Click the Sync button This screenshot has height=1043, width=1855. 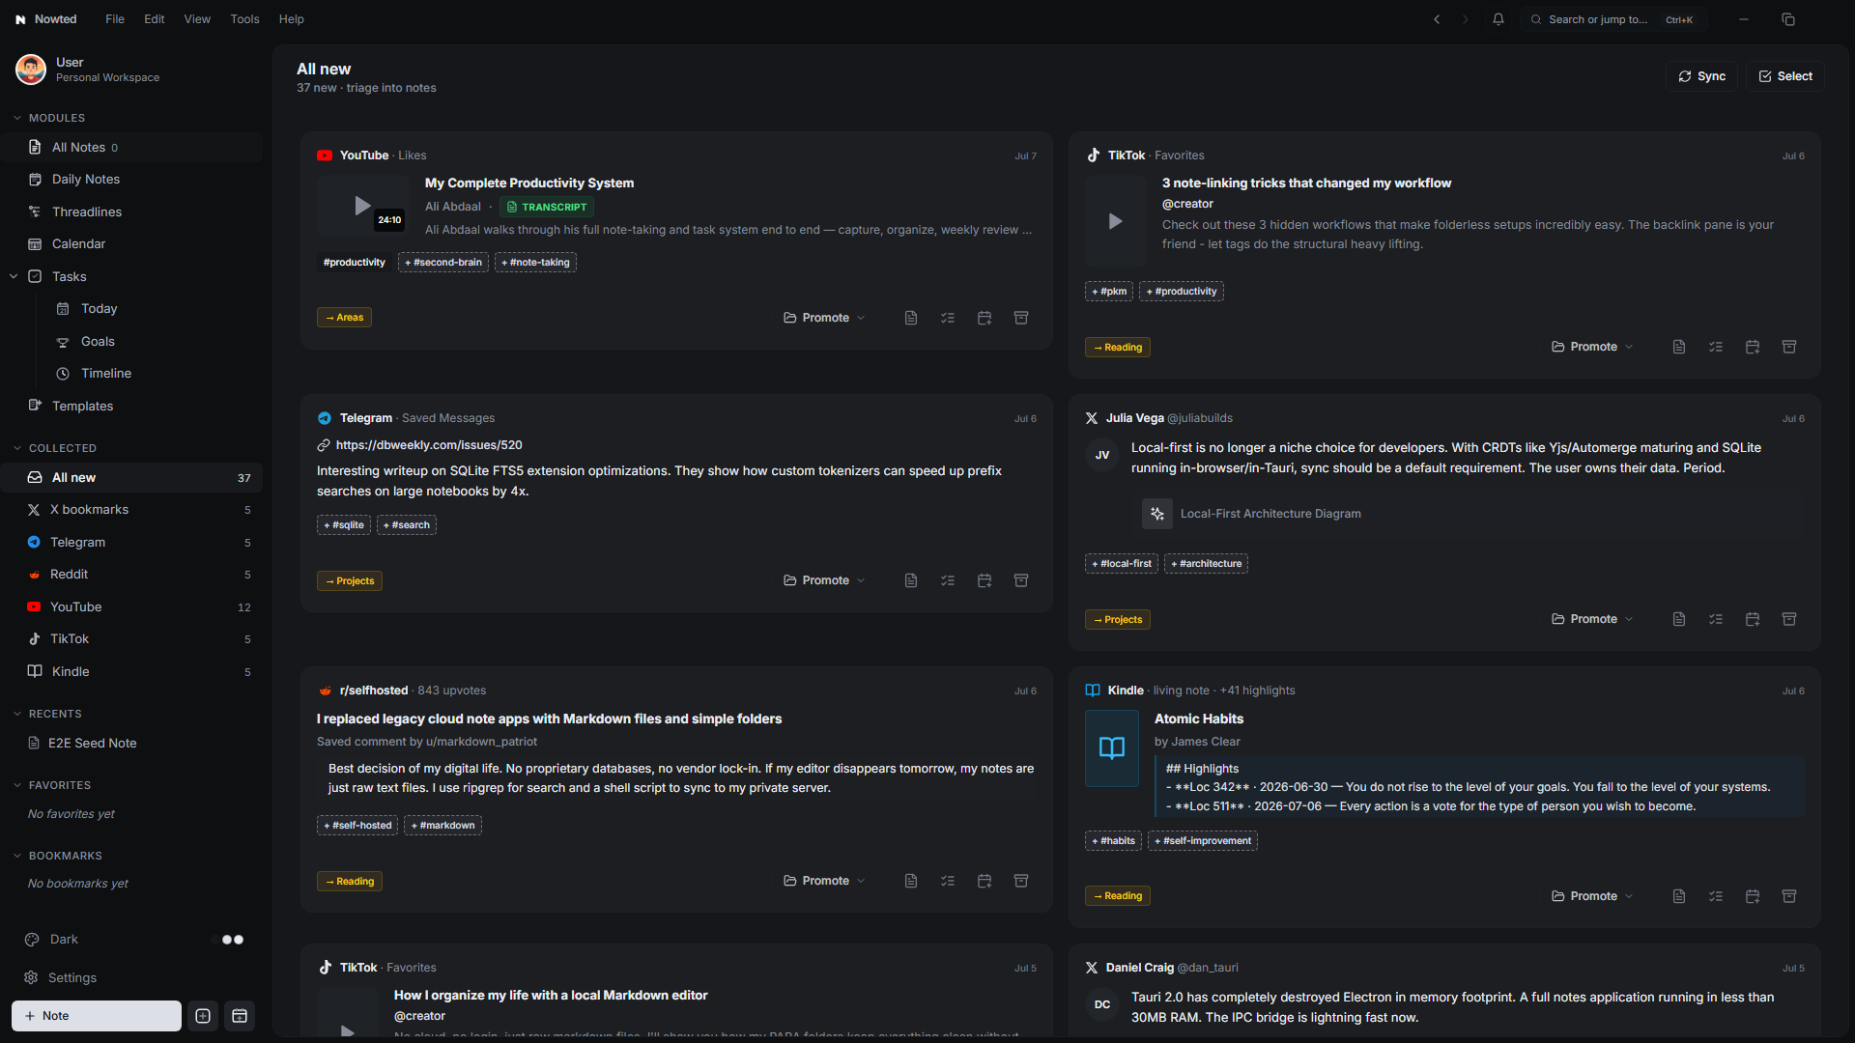point(1702,76)
